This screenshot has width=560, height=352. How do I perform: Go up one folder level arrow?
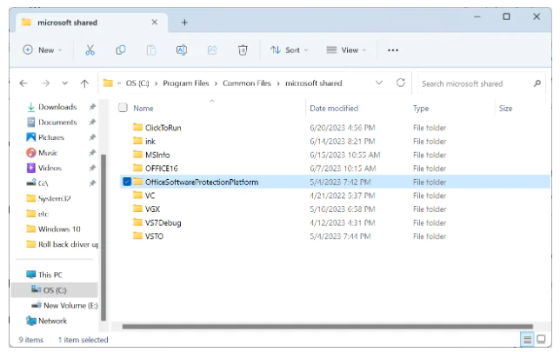84,83
